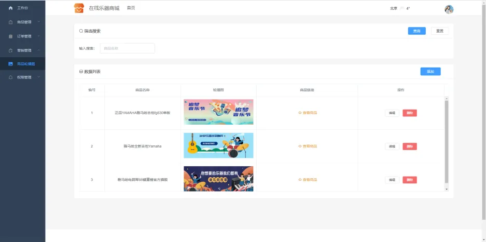Expand the 商品管理 submenu arrow

click(39, 22)
